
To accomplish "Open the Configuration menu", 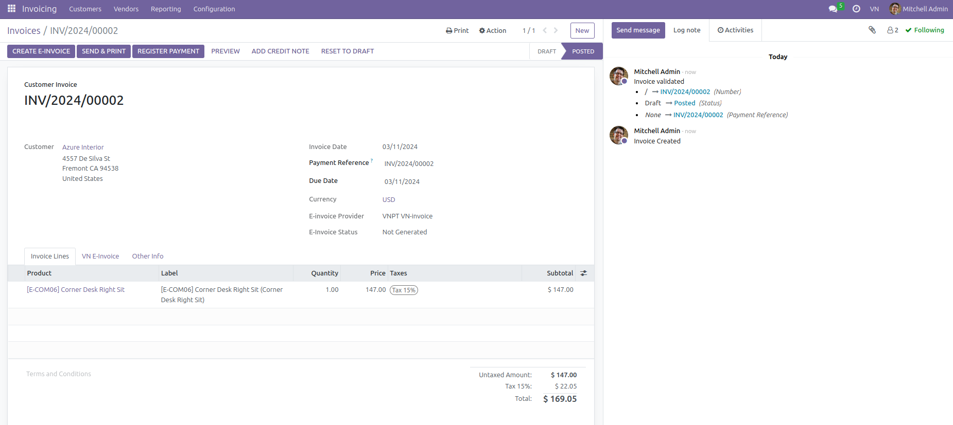I will [214, 9].
